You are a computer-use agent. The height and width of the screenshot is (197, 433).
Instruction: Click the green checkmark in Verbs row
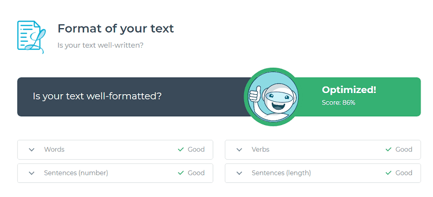(x=388, y=149)
